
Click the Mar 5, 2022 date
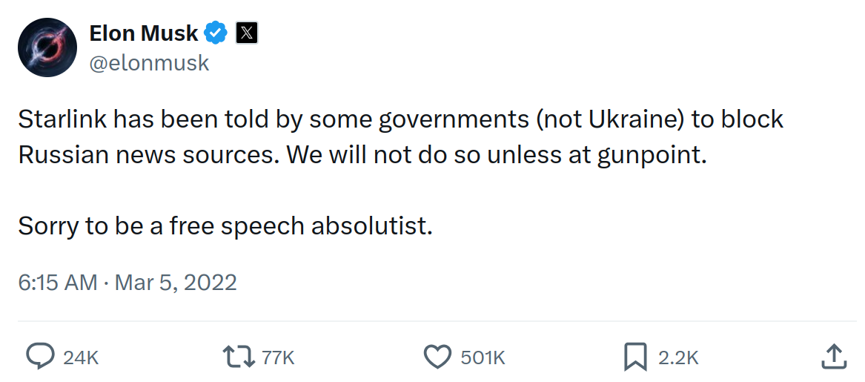176,283
